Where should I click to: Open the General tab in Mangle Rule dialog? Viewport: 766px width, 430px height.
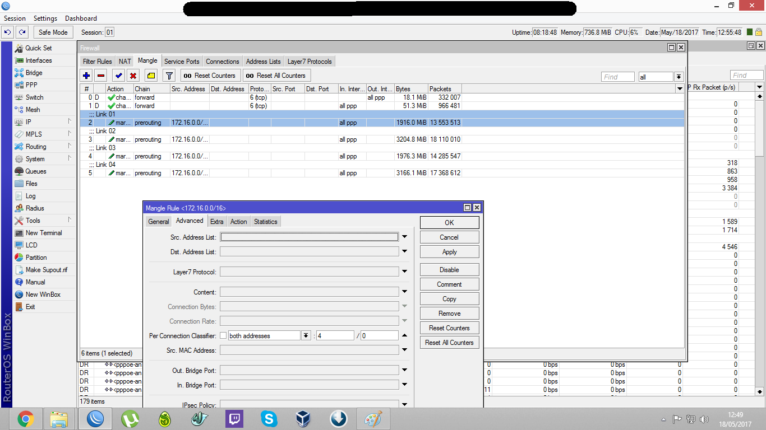click(159, 222)
